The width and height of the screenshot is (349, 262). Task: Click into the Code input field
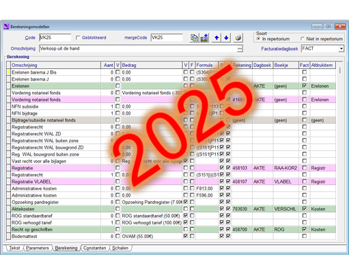(55, 38)
